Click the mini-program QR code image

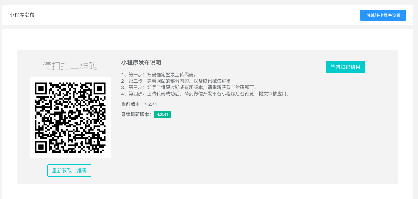70,118
